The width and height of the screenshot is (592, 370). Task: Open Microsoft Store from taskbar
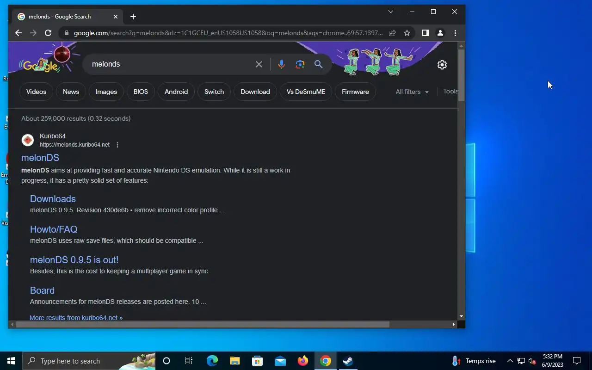[257, 361]
